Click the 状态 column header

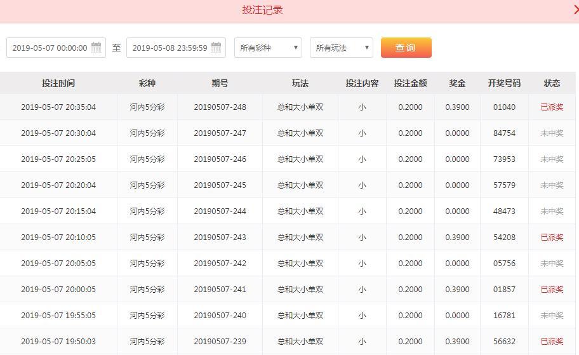552,83
